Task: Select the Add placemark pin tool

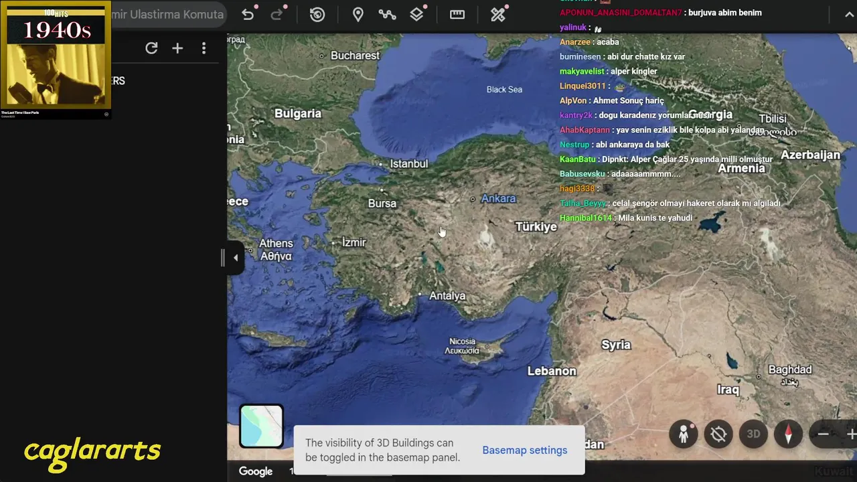Action: [x=358, y=14]
